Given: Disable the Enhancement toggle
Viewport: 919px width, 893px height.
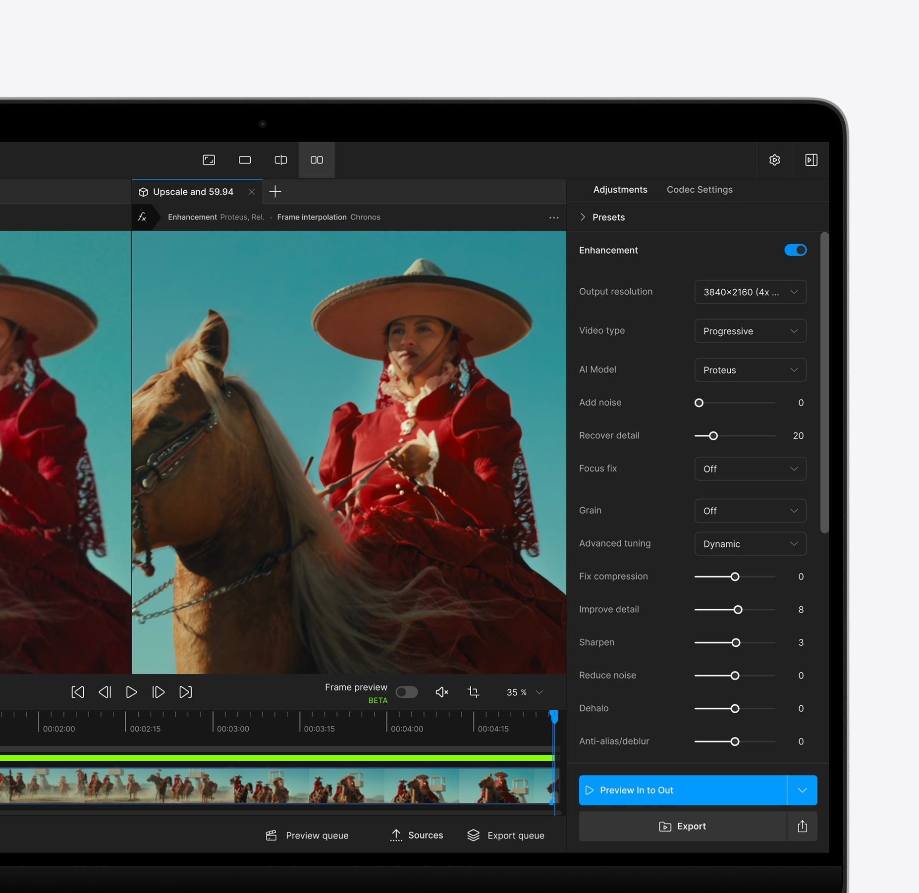Looking at the screenshot, I should pyautogui.click(x=795, y=250).
